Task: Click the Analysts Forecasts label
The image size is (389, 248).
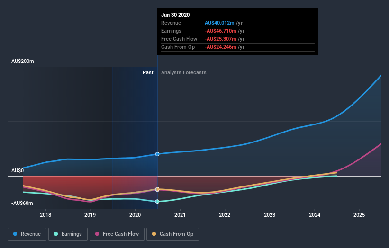Action: [183, 72]
